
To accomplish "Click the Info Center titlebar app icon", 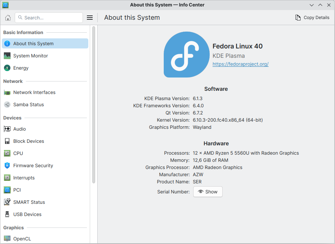I will [5, 5].
